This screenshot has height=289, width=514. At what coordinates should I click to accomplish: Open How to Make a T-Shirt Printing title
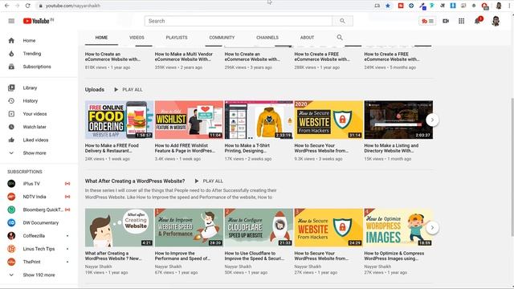click(x=247, y=148)
